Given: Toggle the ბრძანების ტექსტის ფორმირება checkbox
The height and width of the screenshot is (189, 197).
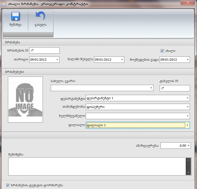Looking at the screenshot, I should coord(8,185).
